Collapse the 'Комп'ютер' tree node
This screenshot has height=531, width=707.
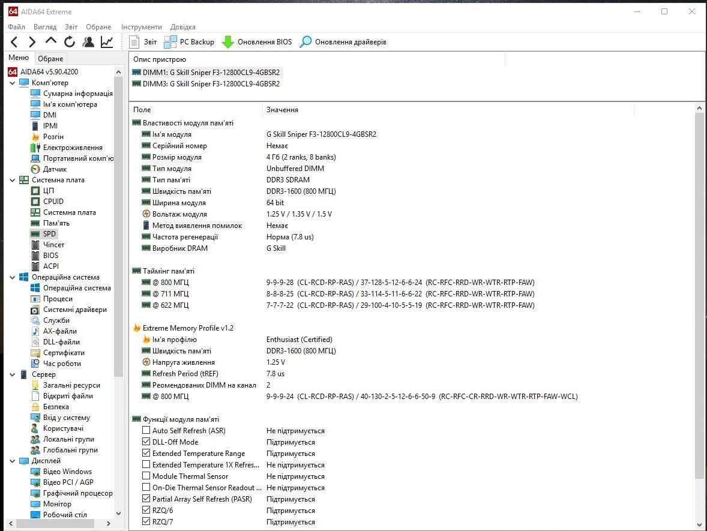click(x=13, y=83)
